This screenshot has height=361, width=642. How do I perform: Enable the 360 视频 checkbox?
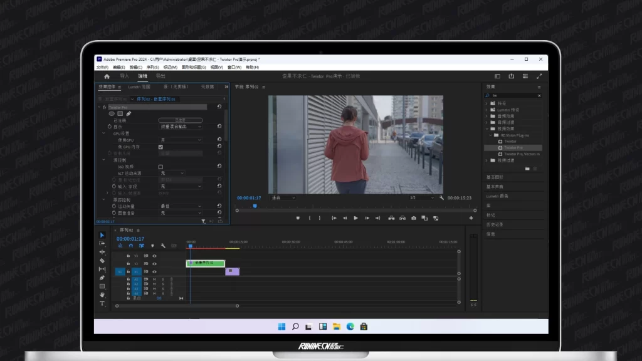coord(160,167)
